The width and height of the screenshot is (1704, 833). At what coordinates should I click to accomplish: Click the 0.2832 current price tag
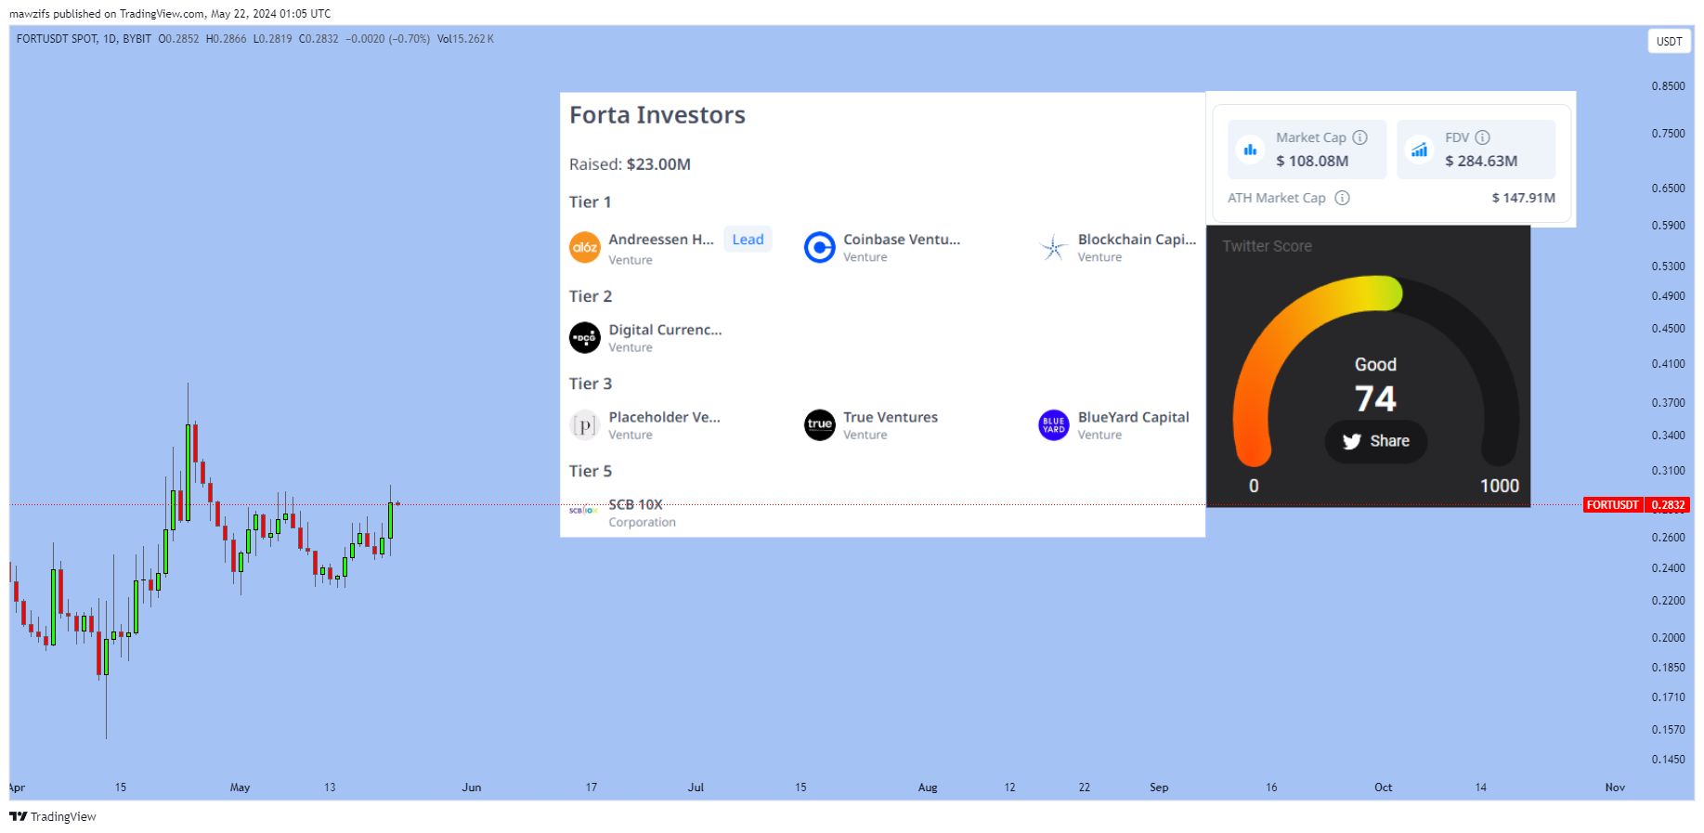pos(1668,505)
